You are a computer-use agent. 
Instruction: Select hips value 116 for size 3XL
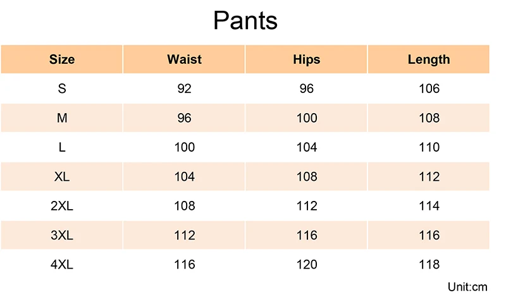pyautogui.click(x=307, y=235)
